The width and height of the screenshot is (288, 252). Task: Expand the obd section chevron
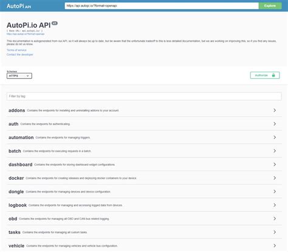point(275,219)
